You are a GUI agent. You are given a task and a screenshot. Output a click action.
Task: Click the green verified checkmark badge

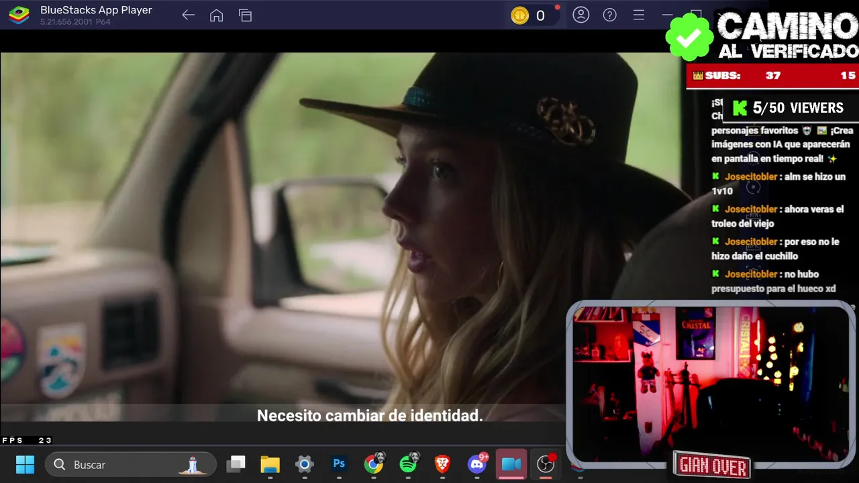(689, 37)
